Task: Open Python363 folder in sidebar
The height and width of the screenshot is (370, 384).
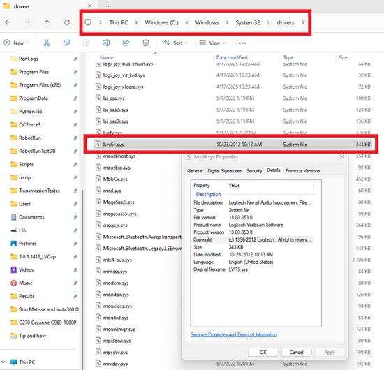Action: point(30,112)
